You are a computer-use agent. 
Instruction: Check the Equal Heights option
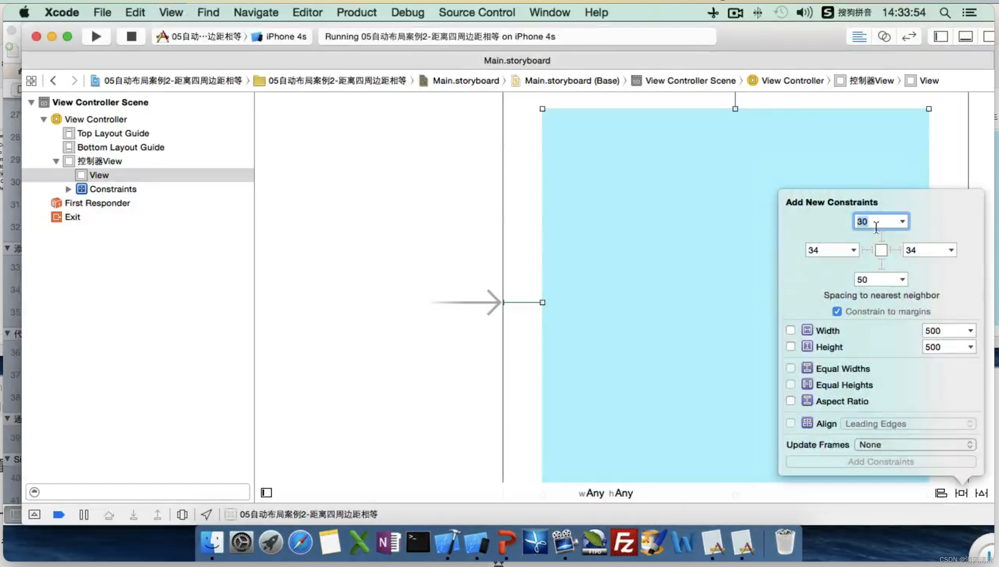[790, 384]
